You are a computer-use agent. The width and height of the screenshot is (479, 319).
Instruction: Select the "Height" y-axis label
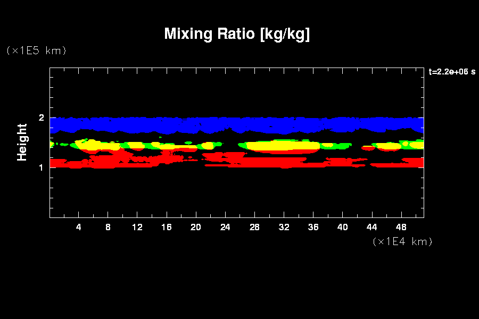(x=22, y=142)
